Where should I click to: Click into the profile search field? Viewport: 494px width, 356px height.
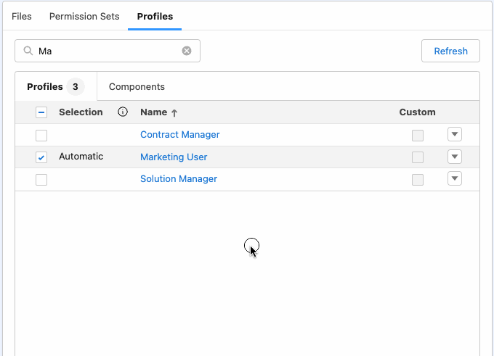109,51
